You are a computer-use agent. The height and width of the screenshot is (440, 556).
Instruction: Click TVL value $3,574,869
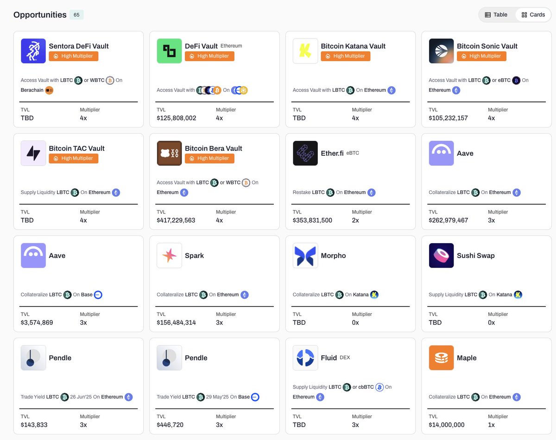click(x=37, y=322)
